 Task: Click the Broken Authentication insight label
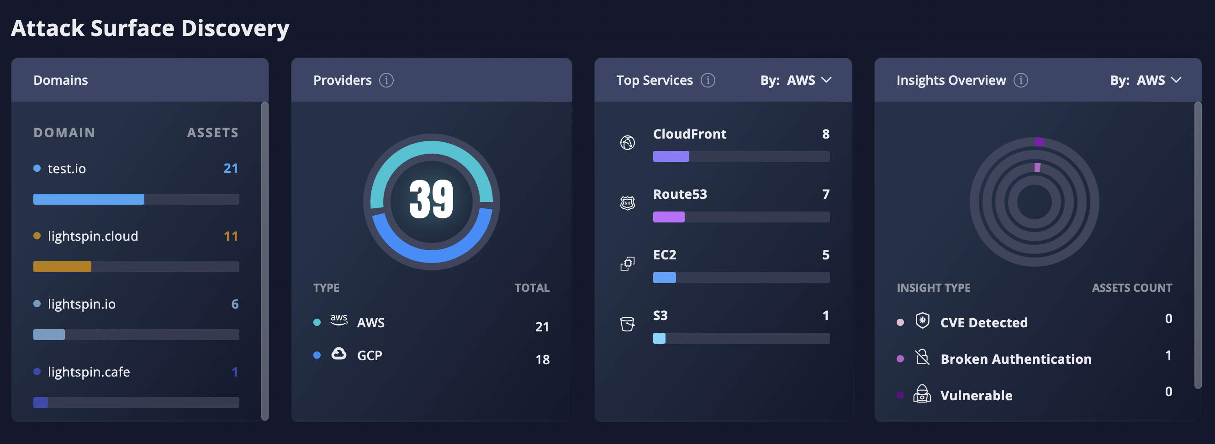click(x=1016, y=359)
